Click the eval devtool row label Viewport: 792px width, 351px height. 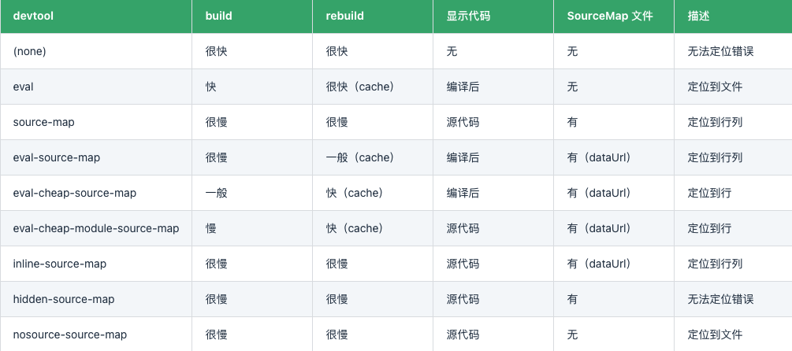point(23,87)
